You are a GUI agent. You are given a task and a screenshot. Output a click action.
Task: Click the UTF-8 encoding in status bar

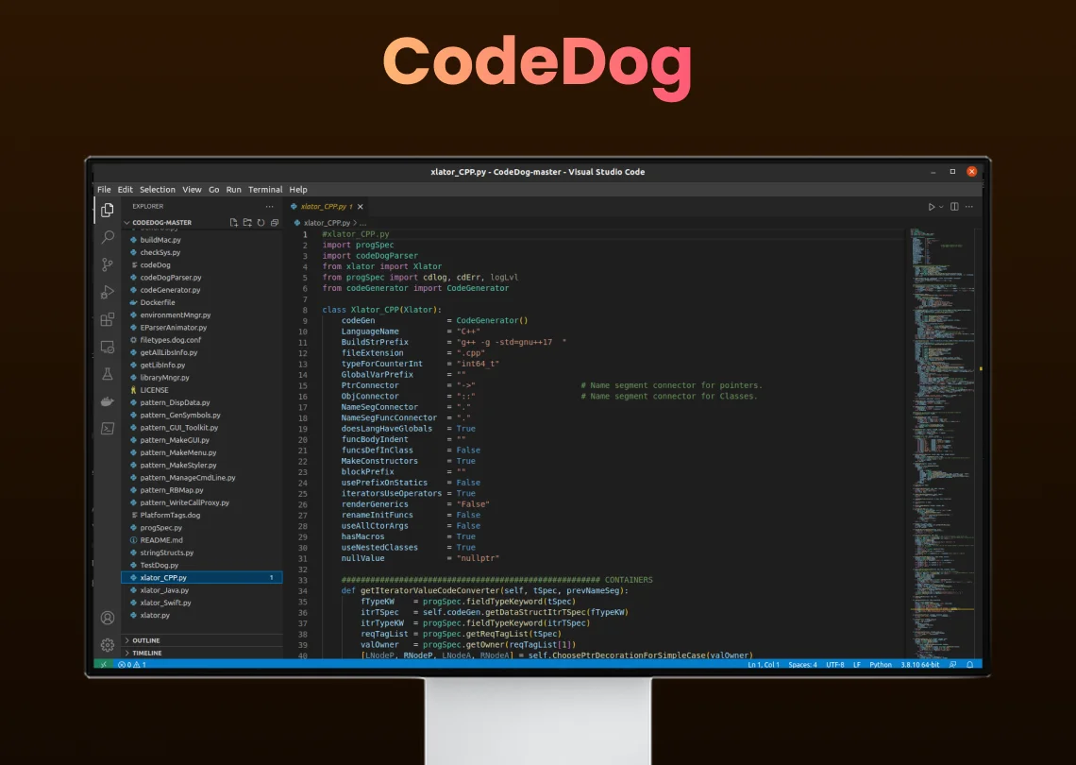click(x=834, y=664)
